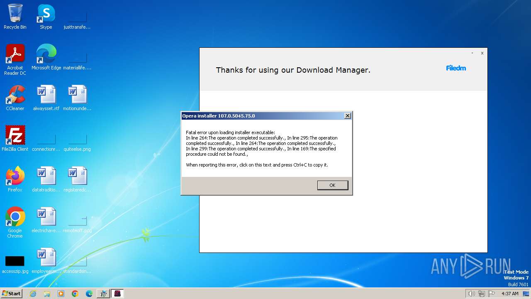Switch to the Opera installer taskbar item
The width and height of the screenshot is (531, 299).
coord(117,294)
